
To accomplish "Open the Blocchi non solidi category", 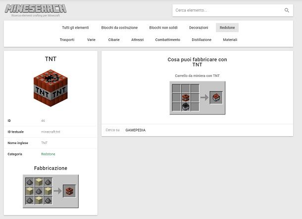I will click(163, 28).
